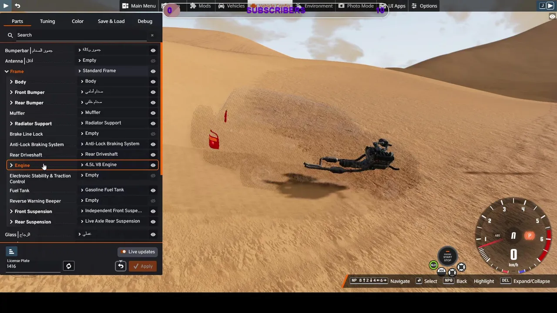Image resolution: width=557 pixels, height=313 pixels.
Task: Expand the Radiator Support tree node
Action: [x=11, y=123]
